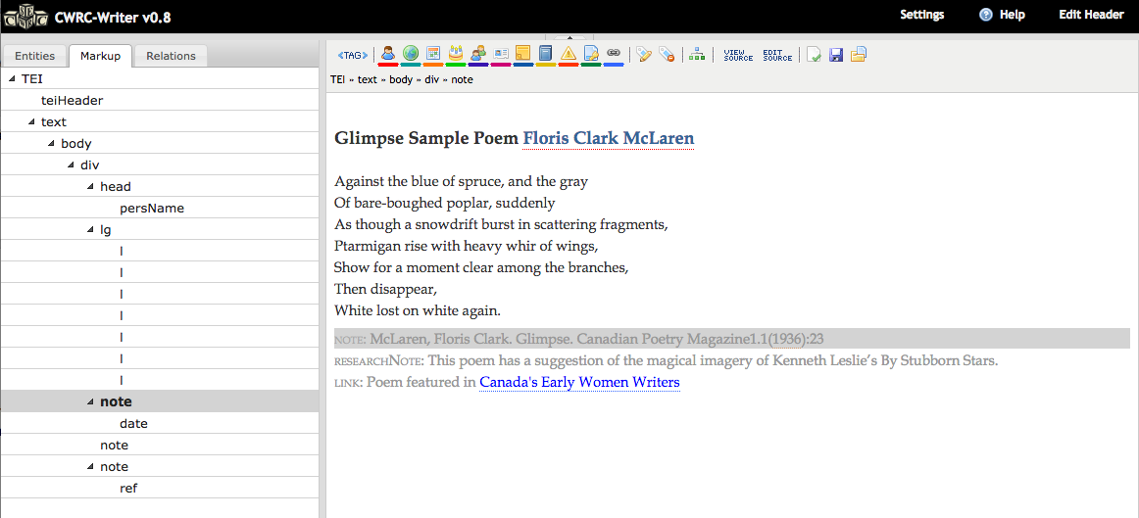This screenshot has width=1139, height=518.
Task: Click TEI in the breadcrumb path
Action: point(337,79)
